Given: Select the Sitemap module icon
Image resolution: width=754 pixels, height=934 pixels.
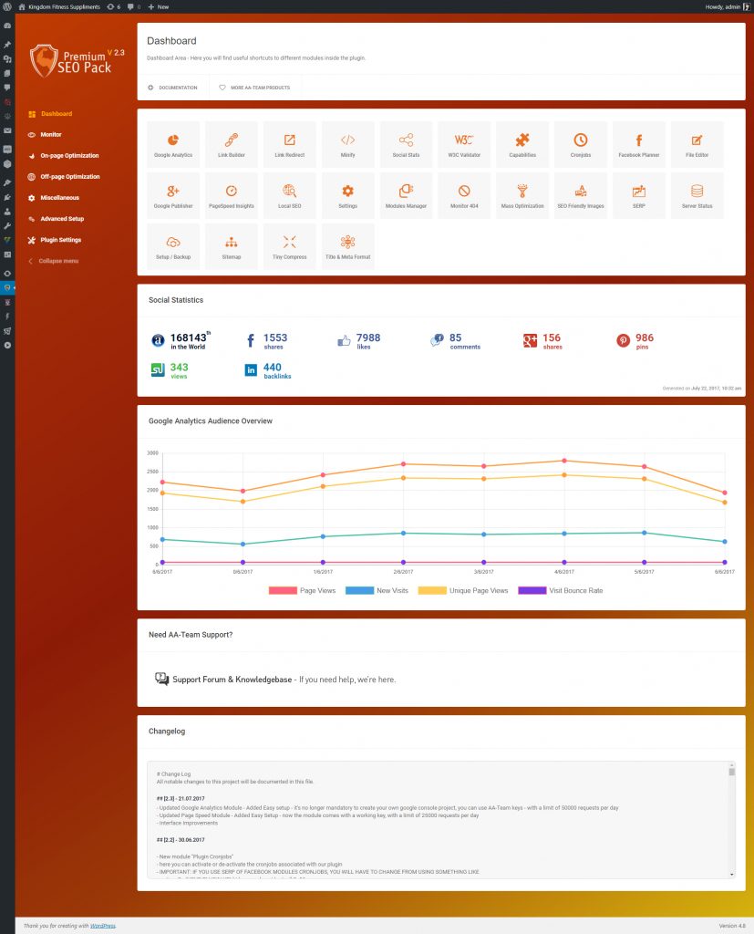Looking at the screenshot, I should tap(231, 244).
